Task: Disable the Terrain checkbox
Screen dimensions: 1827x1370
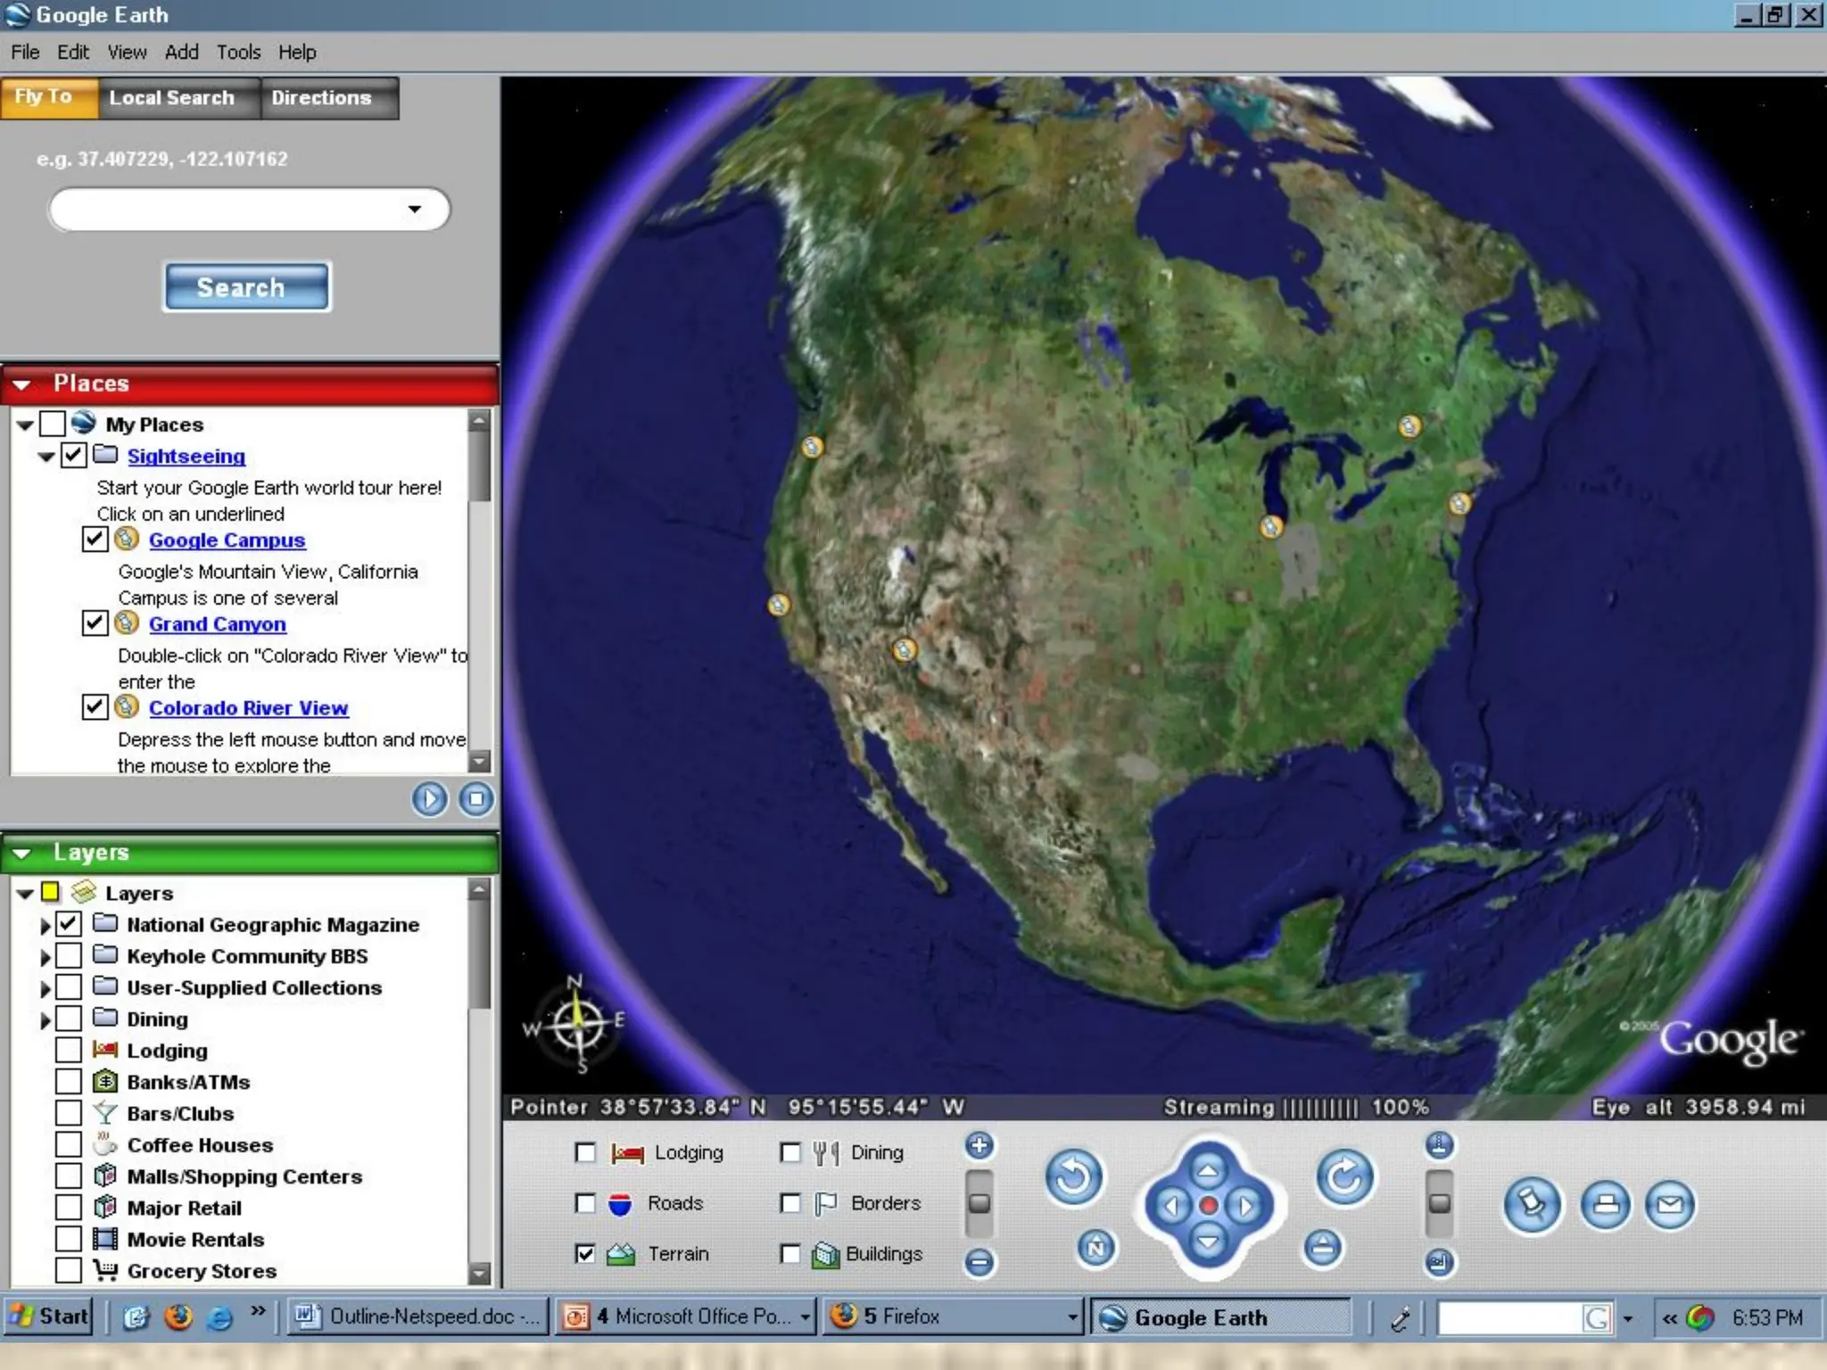Action: [585, 1253]
